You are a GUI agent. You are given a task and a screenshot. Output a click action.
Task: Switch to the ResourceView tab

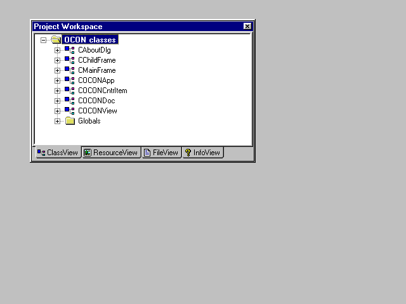click(111, 153)
